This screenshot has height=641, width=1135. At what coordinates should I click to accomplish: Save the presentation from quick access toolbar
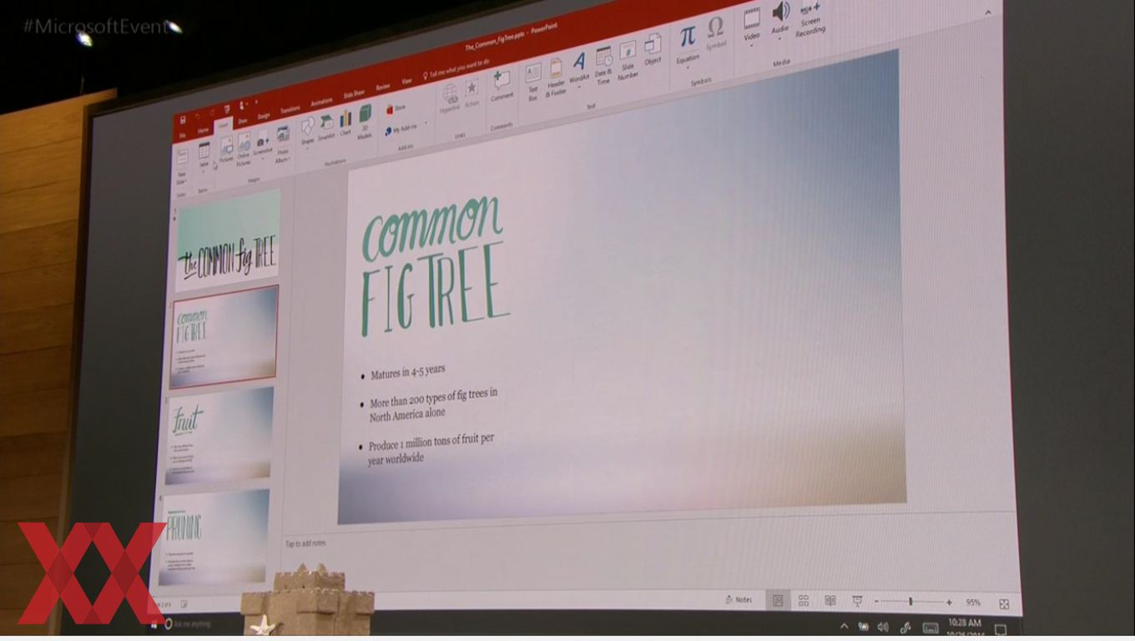(x=183, y=119)
